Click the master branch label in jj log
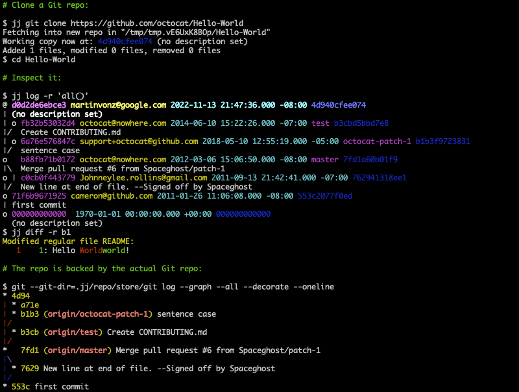519x392 pixels. 325,159
